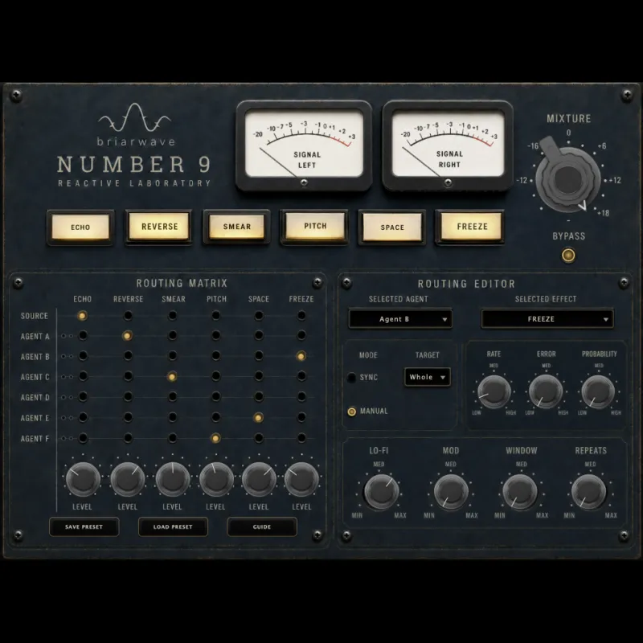Click the lit AGENT A to REVERSE node
This screenshot has width=643, height=643.
coord(128,336)
